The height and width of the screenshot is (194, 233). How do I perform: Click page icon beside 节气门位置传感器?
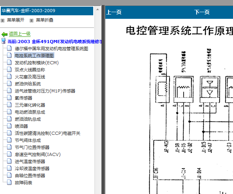coord(9,147)
